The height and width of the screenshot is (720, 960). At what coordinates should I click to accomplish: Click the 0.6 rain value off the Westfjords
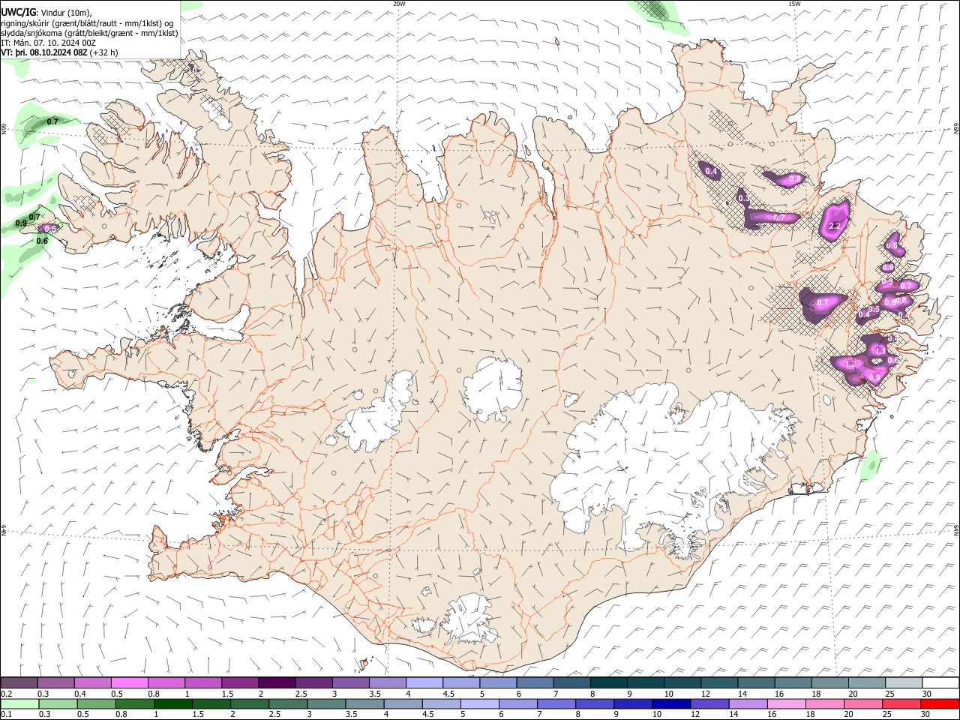tap(42, 241)
